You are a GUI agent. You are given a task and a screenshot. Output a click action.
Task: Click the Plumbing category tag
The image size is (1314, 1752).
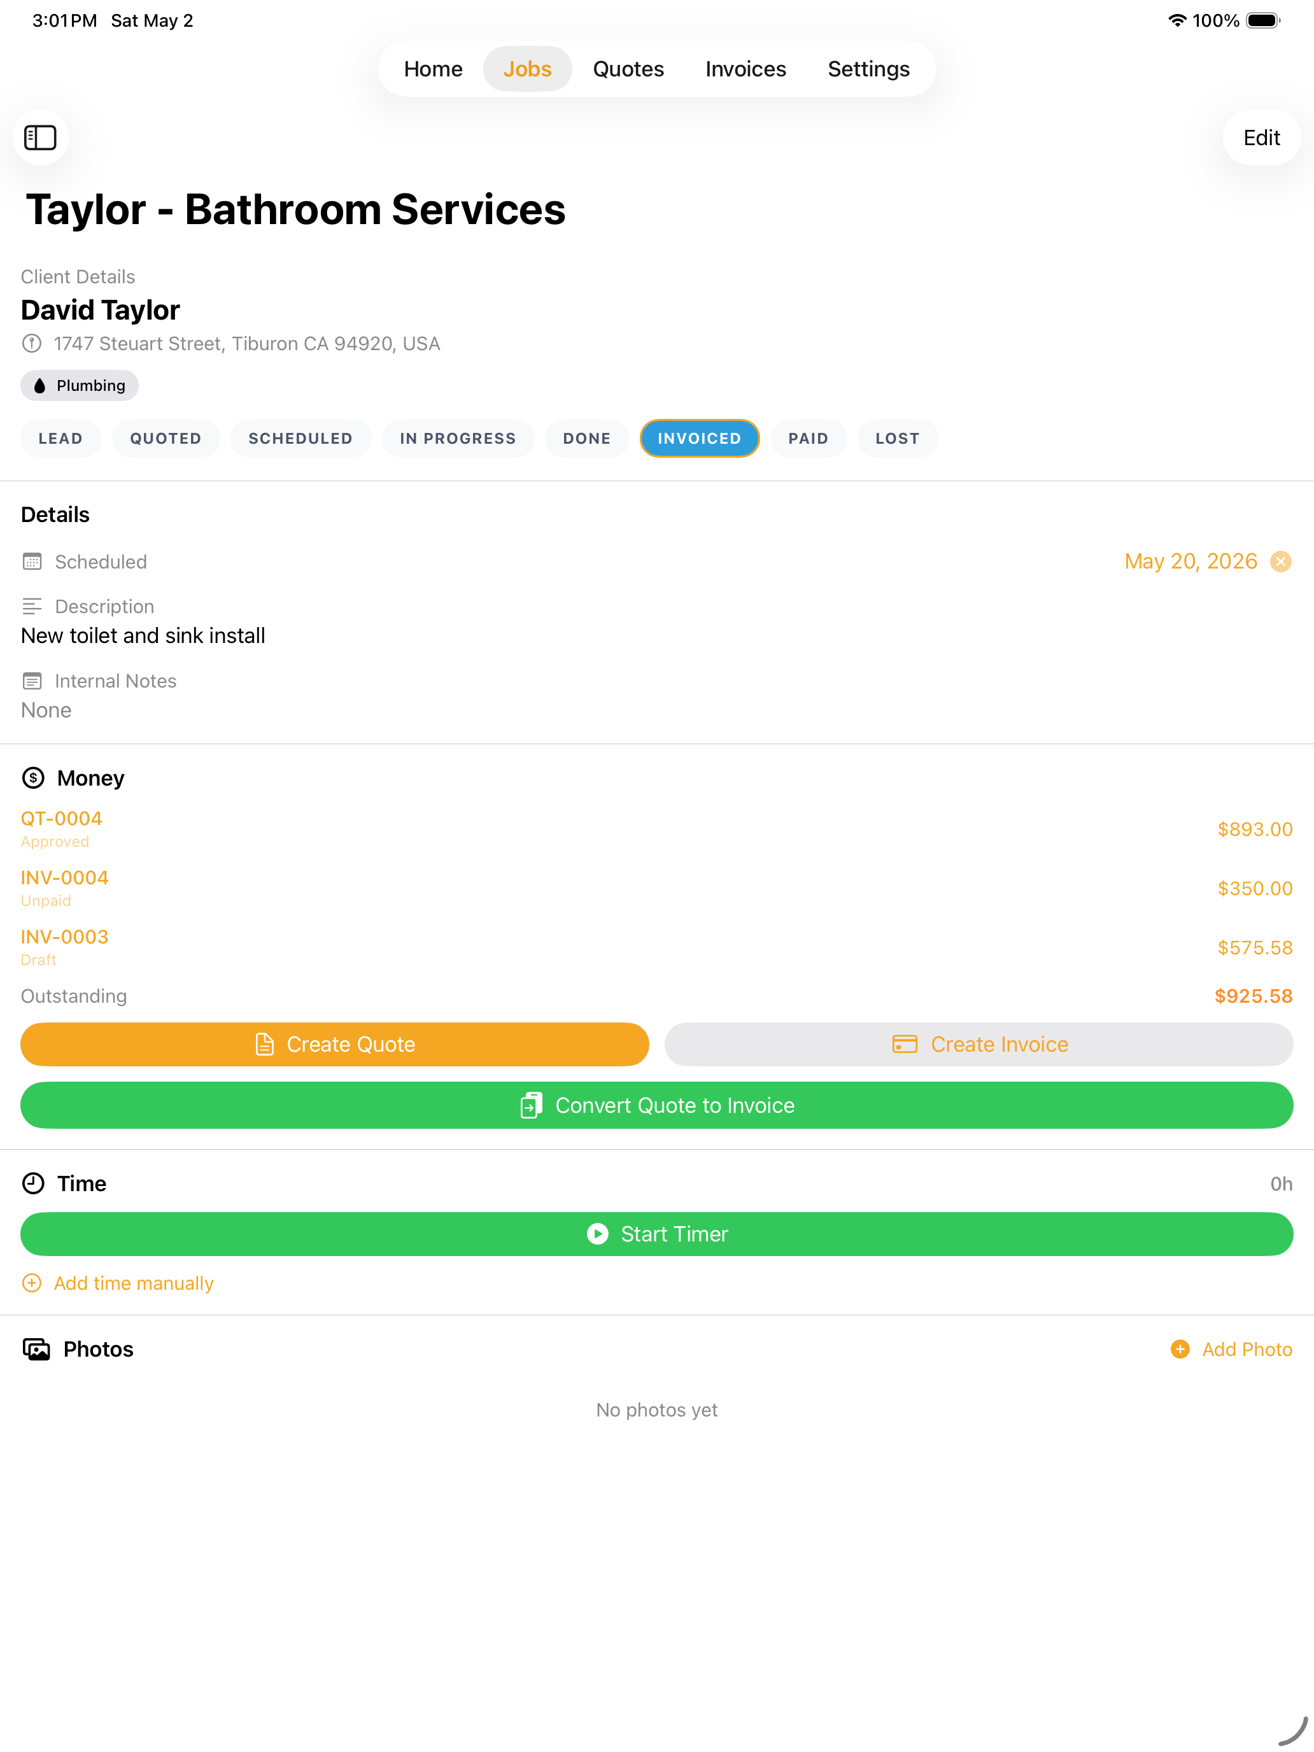point(79,386)
